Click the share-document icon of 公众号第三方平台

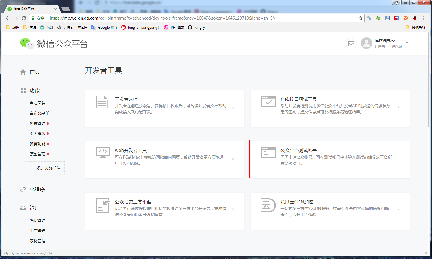(x=103, y=205)
